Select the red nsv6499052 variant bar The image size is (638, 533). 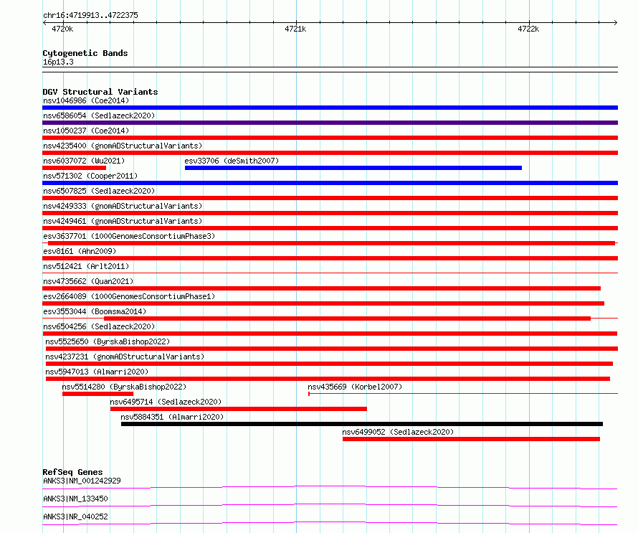pos(471,439)
